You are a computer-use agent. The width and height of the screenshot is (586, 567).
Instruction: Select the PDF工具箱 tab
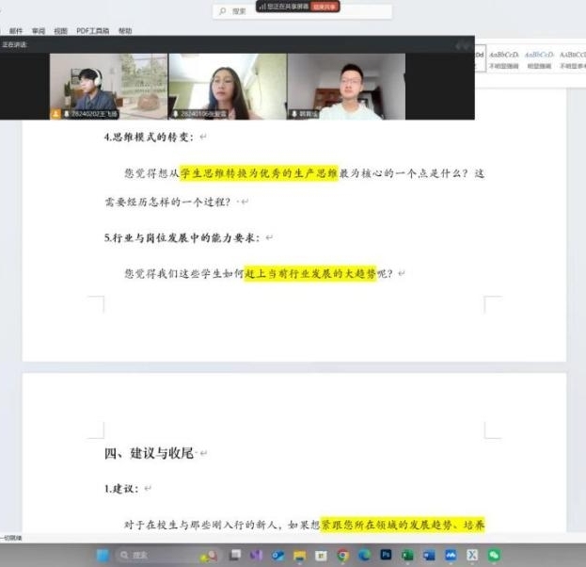[91, 31]
